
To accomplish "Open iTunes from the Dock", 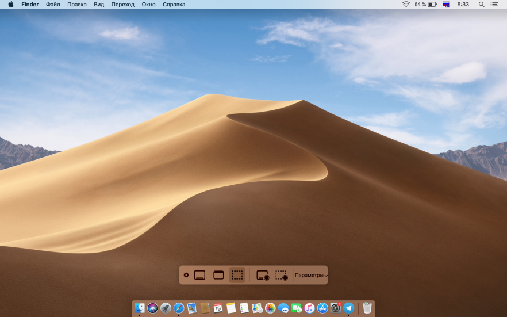I will tap(309, 308).
